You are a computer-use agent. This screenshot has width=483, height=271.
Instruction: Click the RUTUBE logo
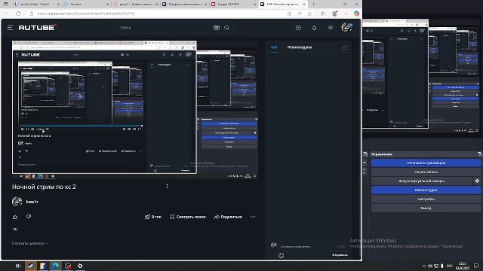37,28
